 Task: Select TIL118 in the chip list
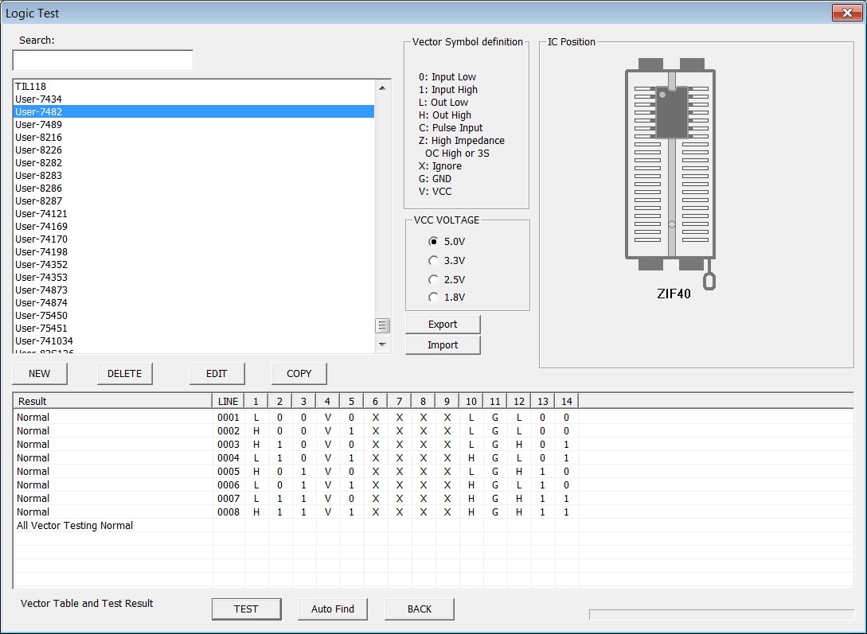click(193, 86)
